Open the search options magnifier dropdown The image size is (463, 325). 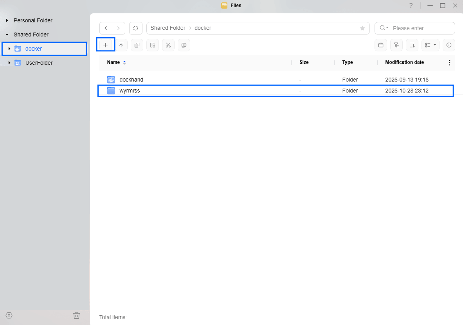(x=384, y=28)
